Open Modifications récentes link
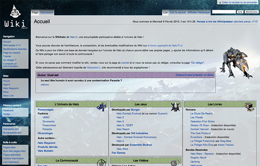 click(x=15, y=49)
